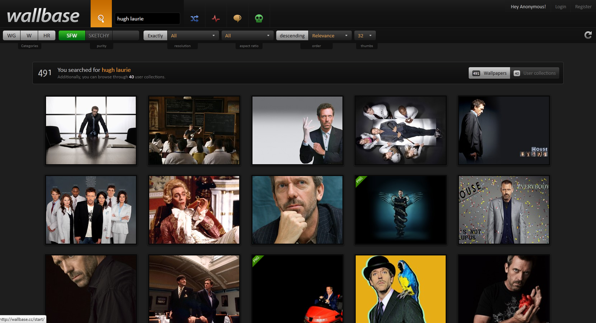Open the two men in suits wallpaper
596x323 pixels.
tap(194, 289)
